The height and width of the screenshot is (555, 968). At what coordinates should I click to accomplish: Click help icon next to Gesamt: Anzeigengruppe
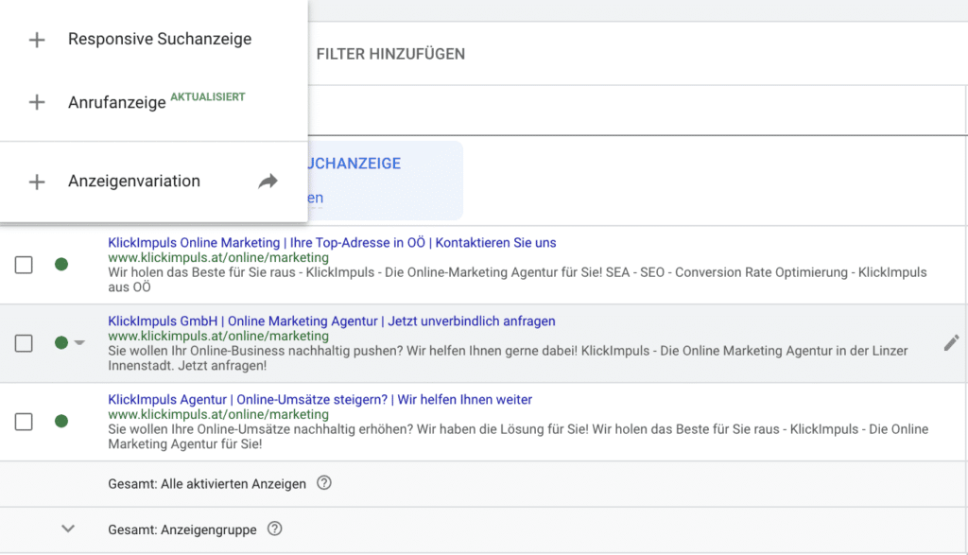tap(274, 529)
